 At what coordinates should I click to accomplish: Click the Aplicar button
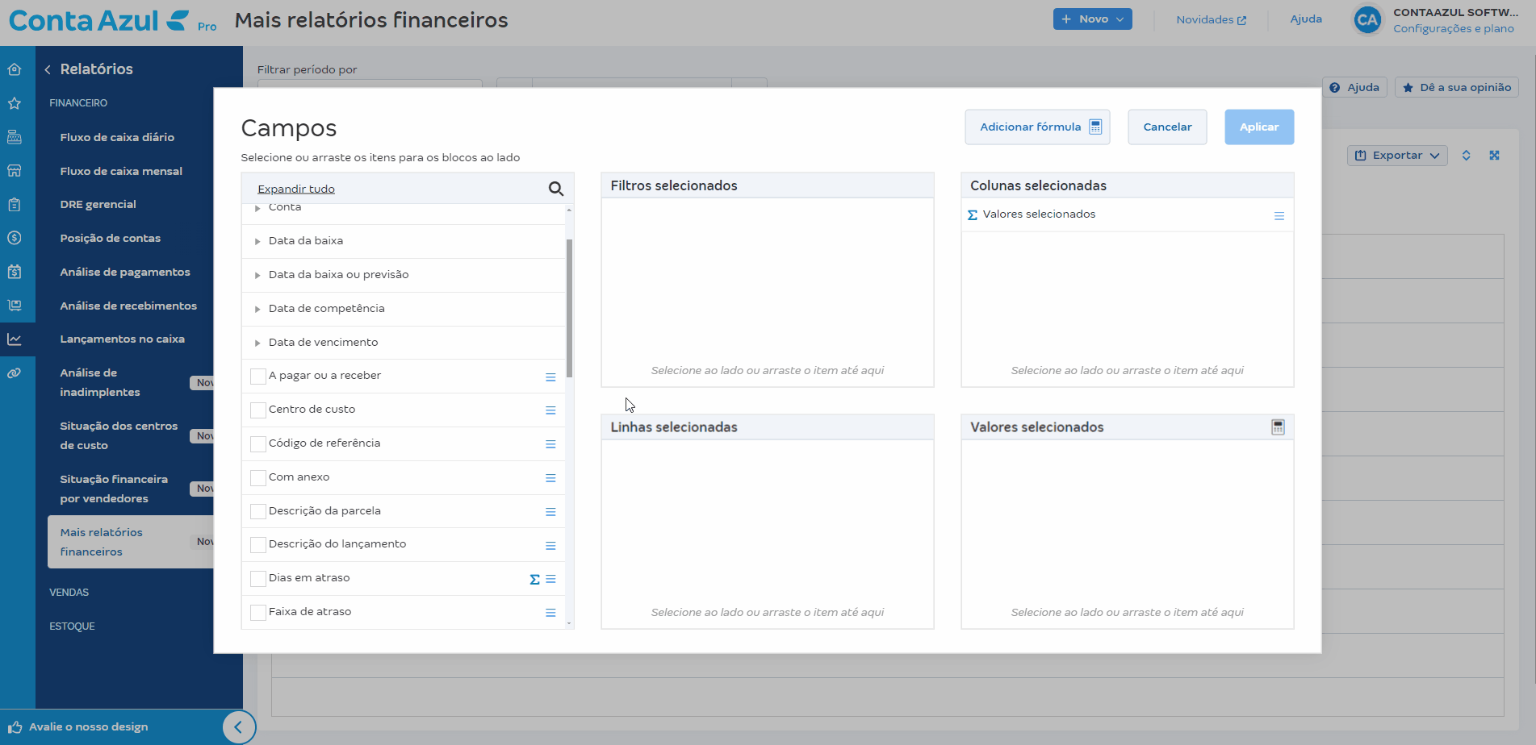pos(1259,127)
